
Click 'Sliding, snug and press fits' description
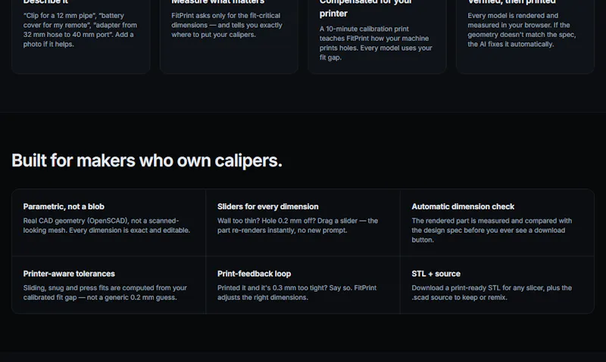105,292
